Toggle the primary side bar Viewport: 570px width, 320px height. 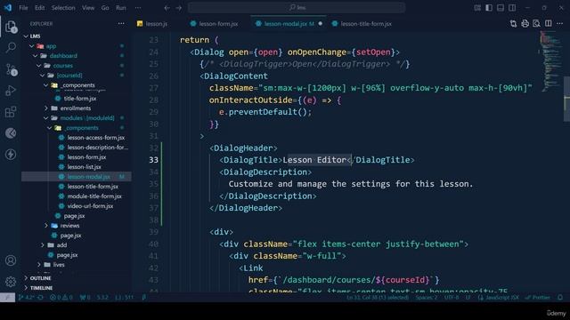pos(489,8)
